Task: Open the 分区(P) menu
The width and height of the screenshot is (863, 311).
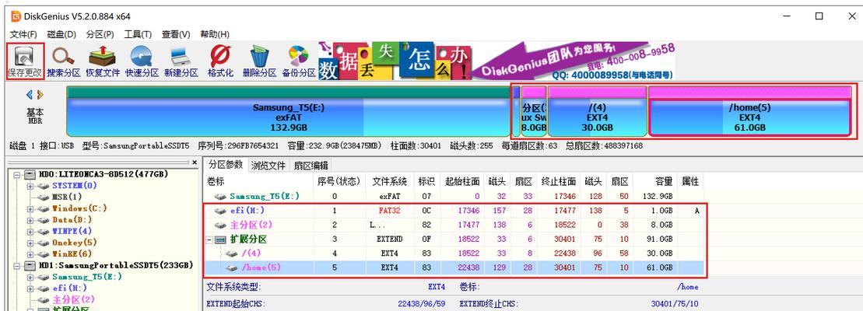Action: [x=100, y=34]
